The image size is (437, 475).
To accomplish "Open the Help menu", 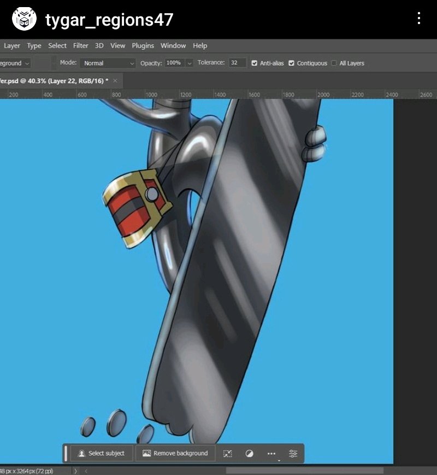I will click(x=200, y=46).
